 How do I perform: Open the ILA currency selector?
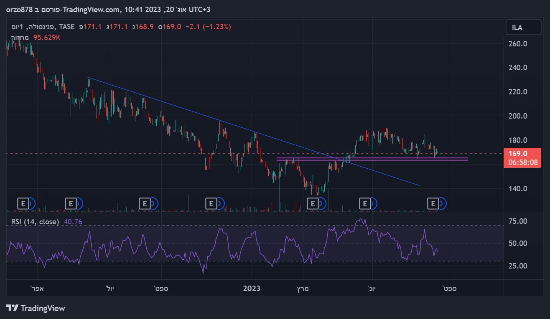click(x=522, y=28)
